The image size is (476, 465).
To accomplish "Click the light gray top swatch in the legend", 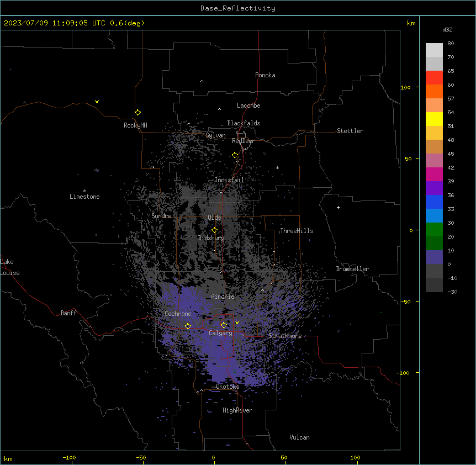I will tap(434, 50).
